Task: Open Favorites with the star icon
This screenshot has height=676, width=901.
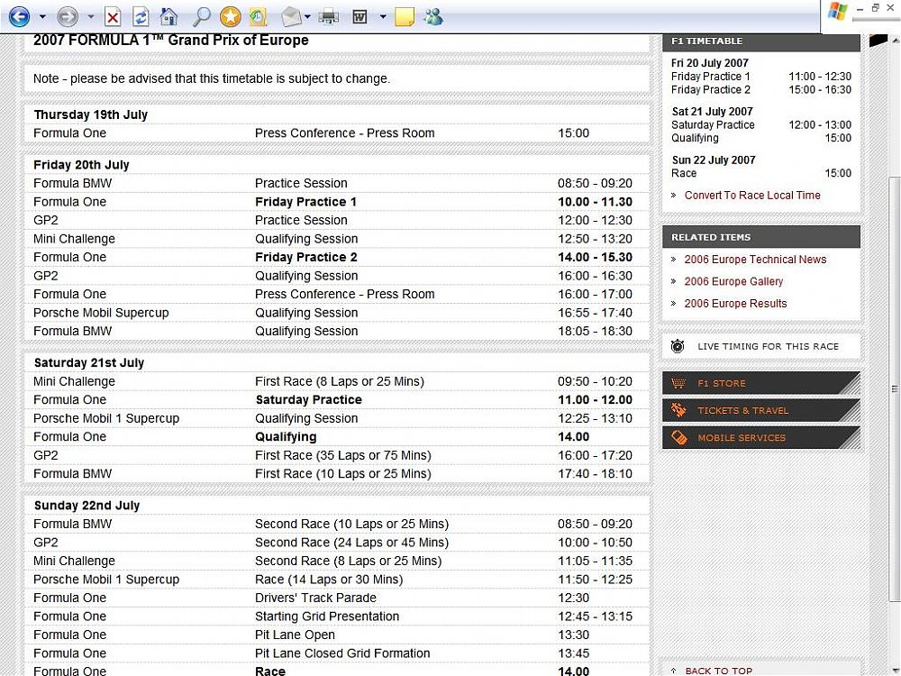Action: tap(231, 16)
